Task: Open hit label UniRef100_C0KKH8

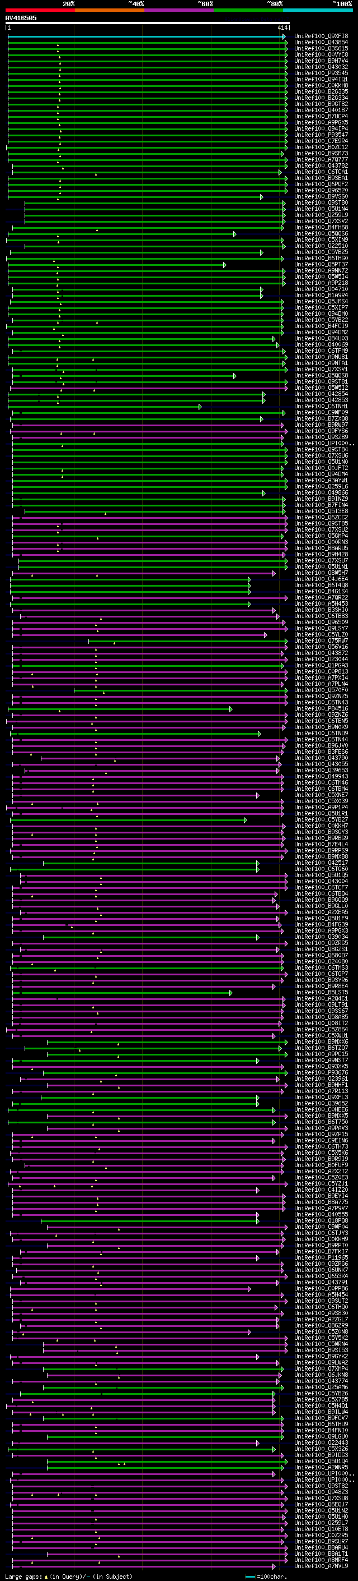Action: pyautogui.click(x=321, y=85)
